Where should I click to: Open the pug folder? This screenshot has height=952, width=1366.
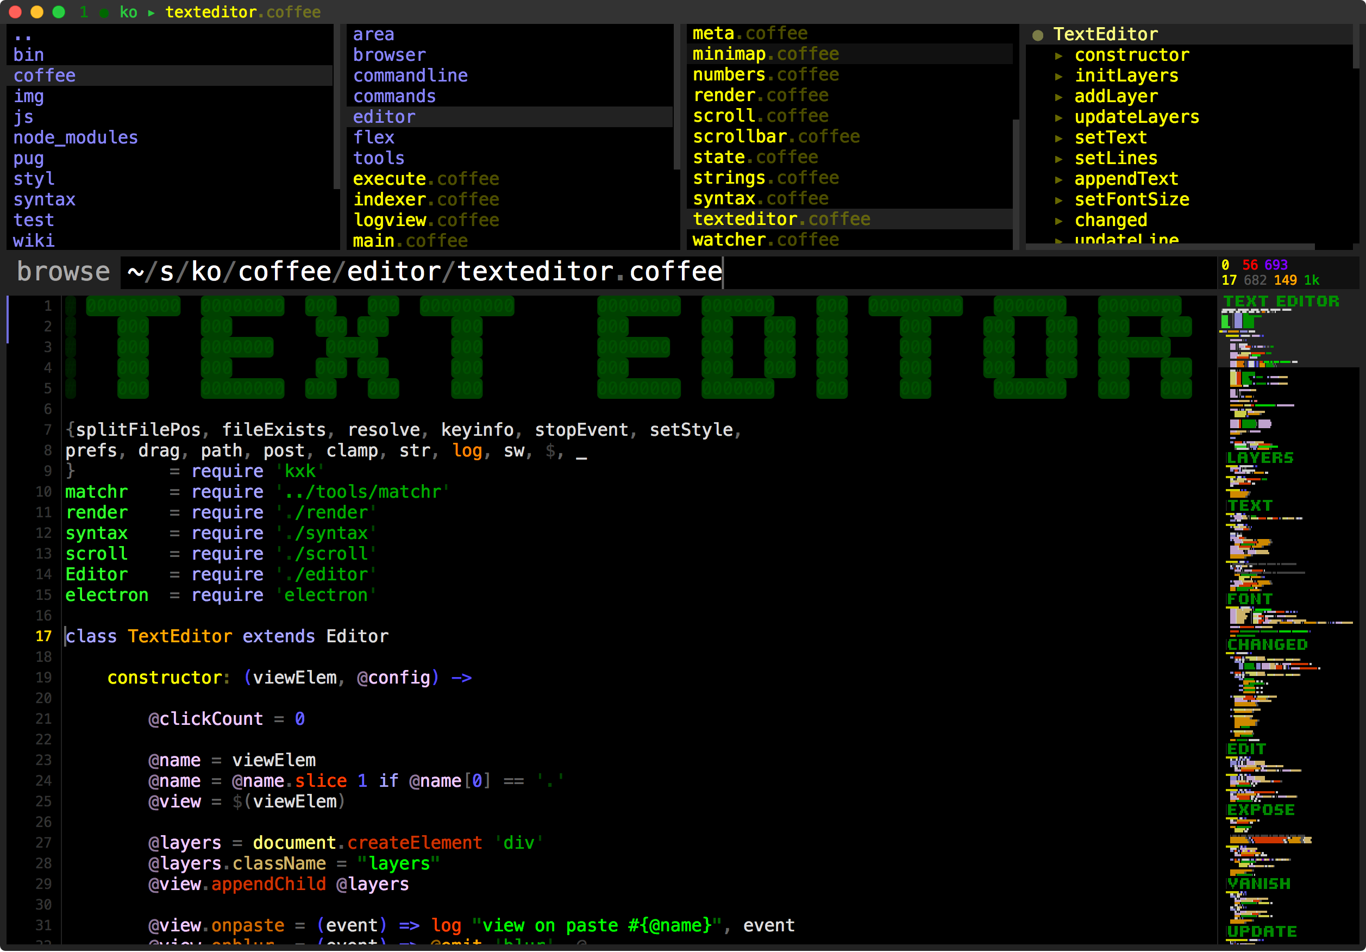(170, 158)
